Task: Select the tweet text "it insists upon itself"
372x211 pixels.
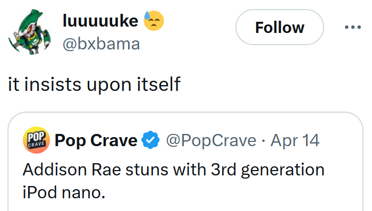Action: 95,85
